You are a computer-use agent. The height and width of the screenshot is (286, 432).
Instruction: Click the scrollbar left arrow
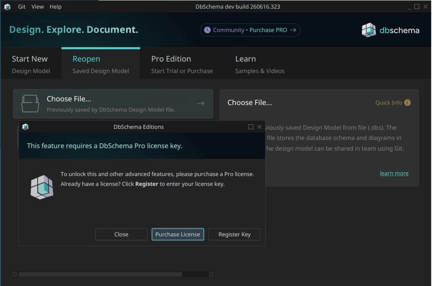(16, 274)
